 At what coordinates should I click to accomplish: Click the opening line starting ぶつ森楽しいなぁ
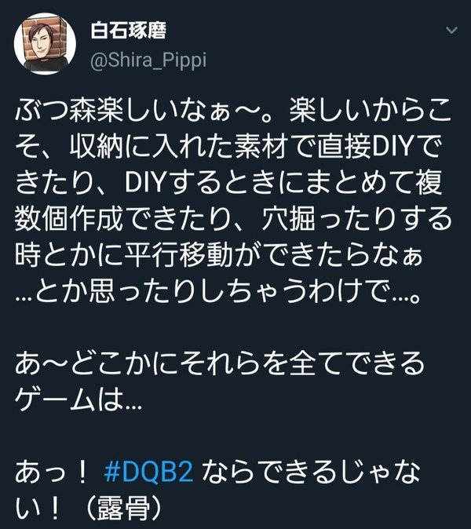tap(233, 111)
